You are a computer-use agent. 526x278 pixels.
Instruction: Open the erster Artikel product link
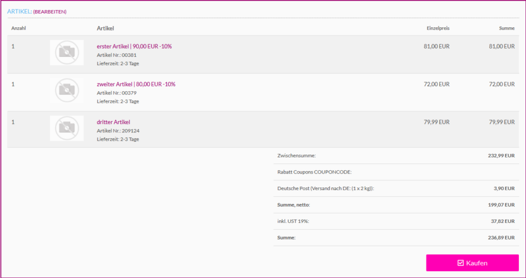pyautogui.click(x=134, y=46)
